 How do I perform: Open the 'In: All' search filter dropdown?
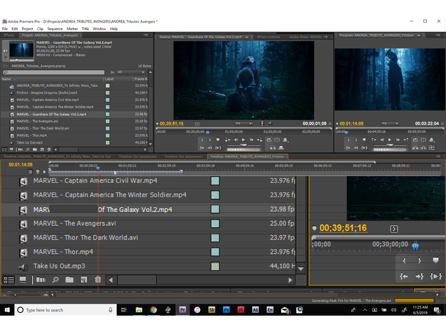click(x=131, y=72)
